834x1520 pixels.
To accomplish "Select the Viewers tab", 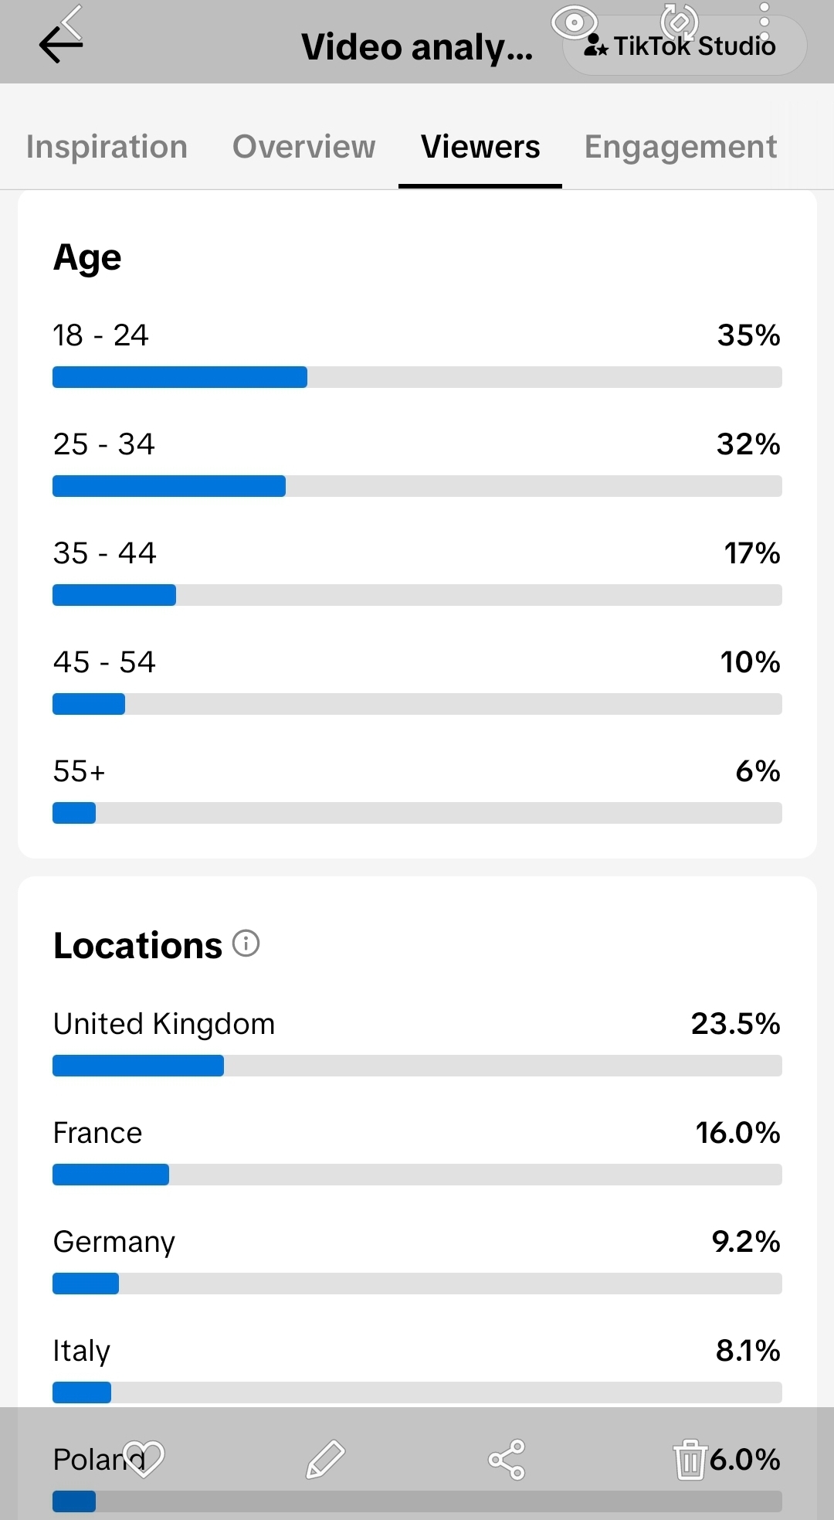I will (480, 147).
